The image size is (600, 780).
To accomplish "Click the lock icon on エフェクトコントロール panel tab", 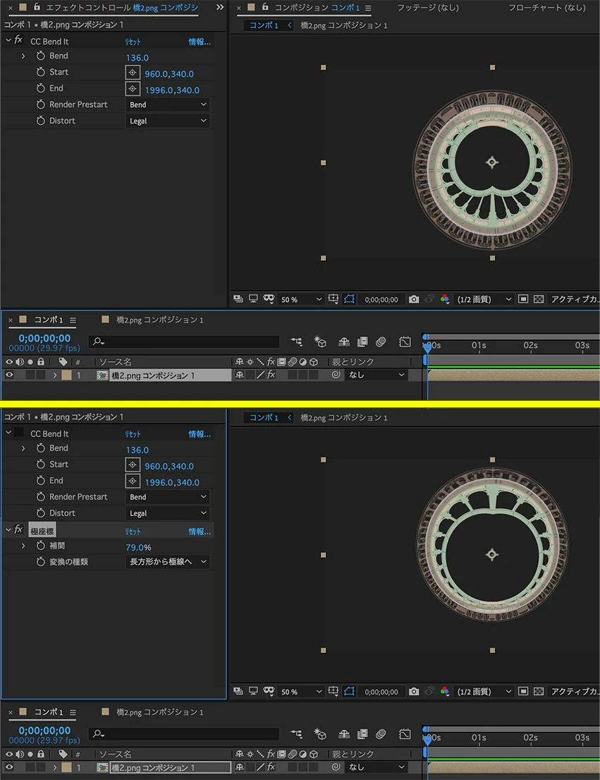I will point(37,7).
